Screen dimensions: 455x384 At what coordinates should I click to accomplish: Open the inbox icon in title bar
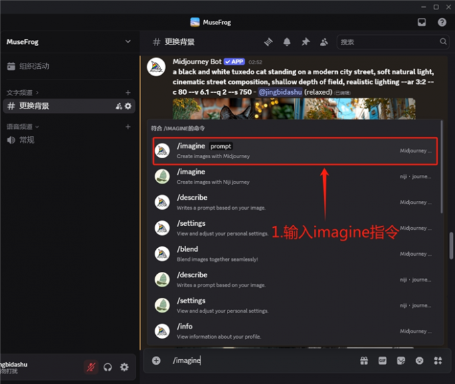[x=422, y=22]
